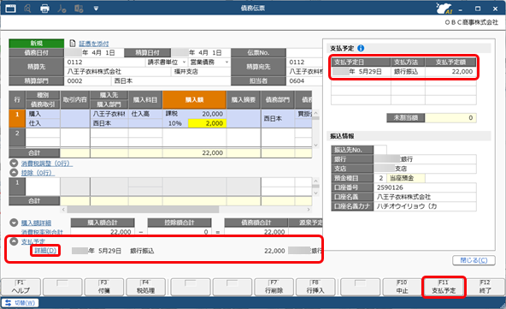Screen dimensions: 506x309
Task: Open the 営業債務 dropdown
Action: 227,62
